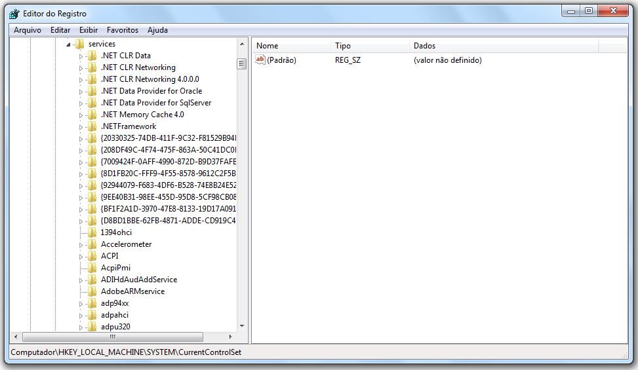The height and width of the screenshot is (370, 638).
Task: Open the Favoritos menu
Action: coord(123,30)
